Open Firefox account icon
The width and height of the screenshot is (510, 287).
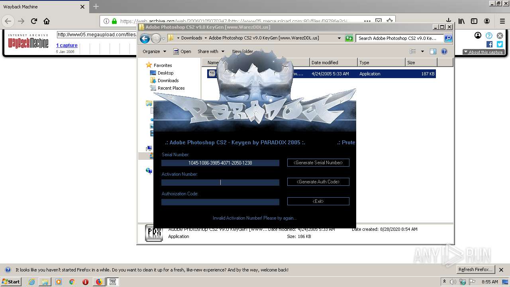pos(487,21)
